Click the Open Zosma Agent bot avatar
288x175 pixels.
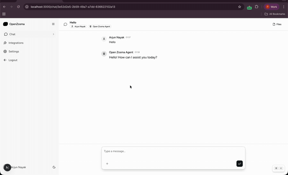click(x=104, y=54)
